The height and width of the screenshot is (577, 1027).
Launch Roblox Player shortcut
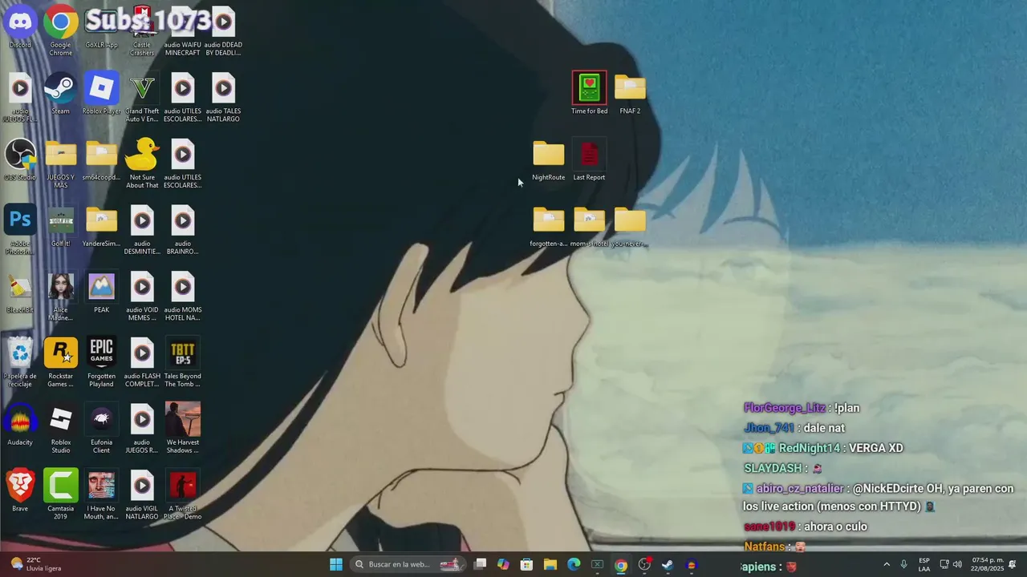(102, 94)
